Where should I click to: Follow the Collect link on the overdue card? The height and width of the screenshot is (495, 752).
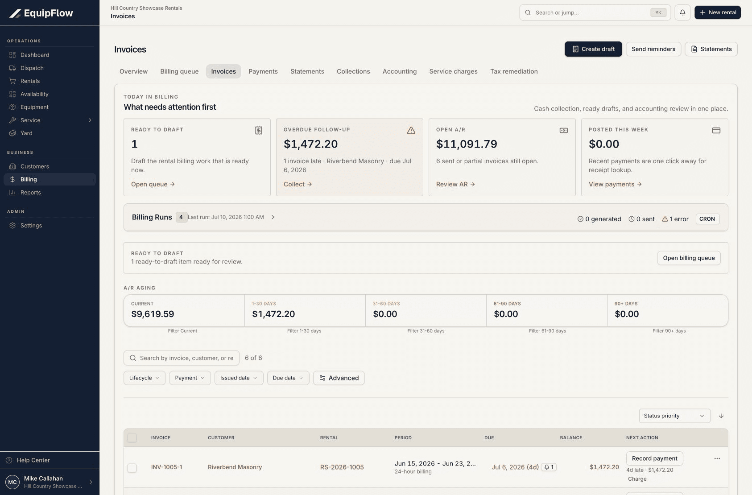tap(297, 184)
